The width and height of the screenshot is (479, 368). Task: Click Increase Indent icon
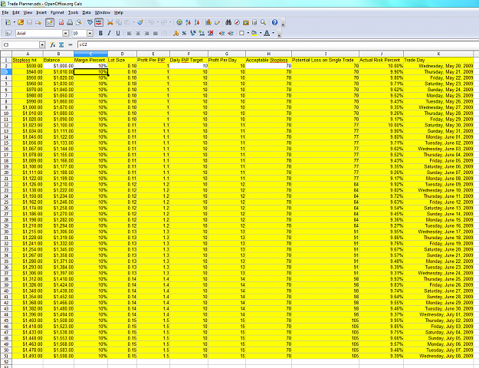click(231, 33)
